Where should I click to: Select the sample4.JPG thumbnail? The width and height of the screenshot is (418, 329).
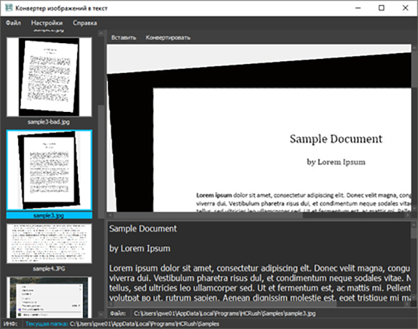click(49, 243)
